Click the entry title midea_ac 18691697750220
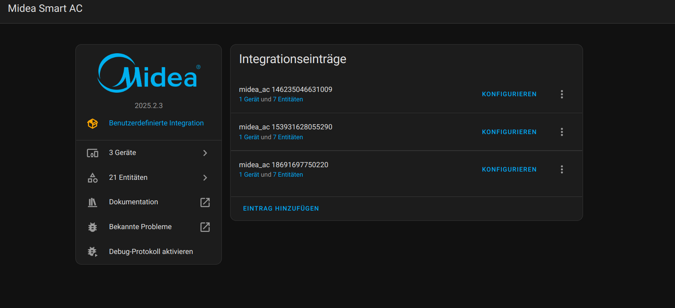 tap(284, 165)
